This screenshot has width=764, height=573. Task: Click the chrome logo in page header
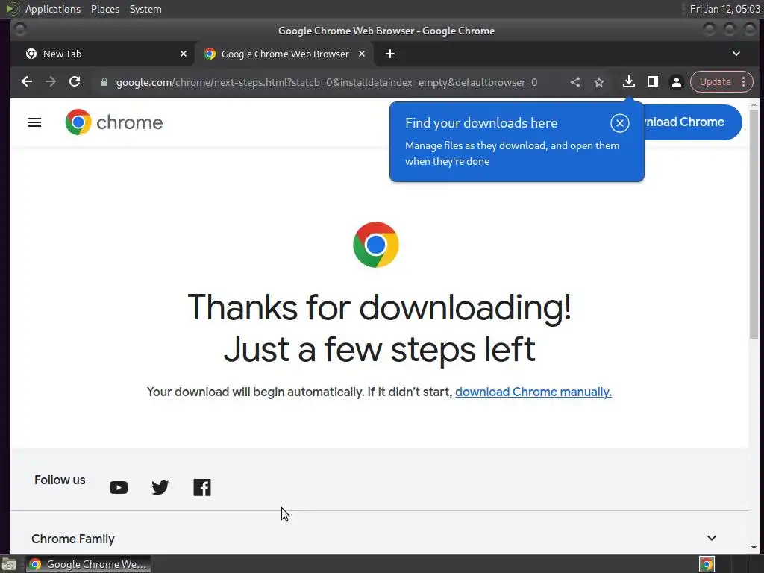tap(114, 122)
